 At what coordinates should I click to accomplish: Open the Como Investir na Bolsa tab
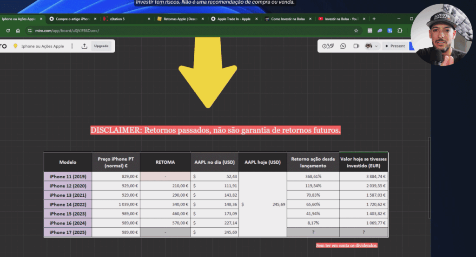pyautogui.click(x=288, y=19)
